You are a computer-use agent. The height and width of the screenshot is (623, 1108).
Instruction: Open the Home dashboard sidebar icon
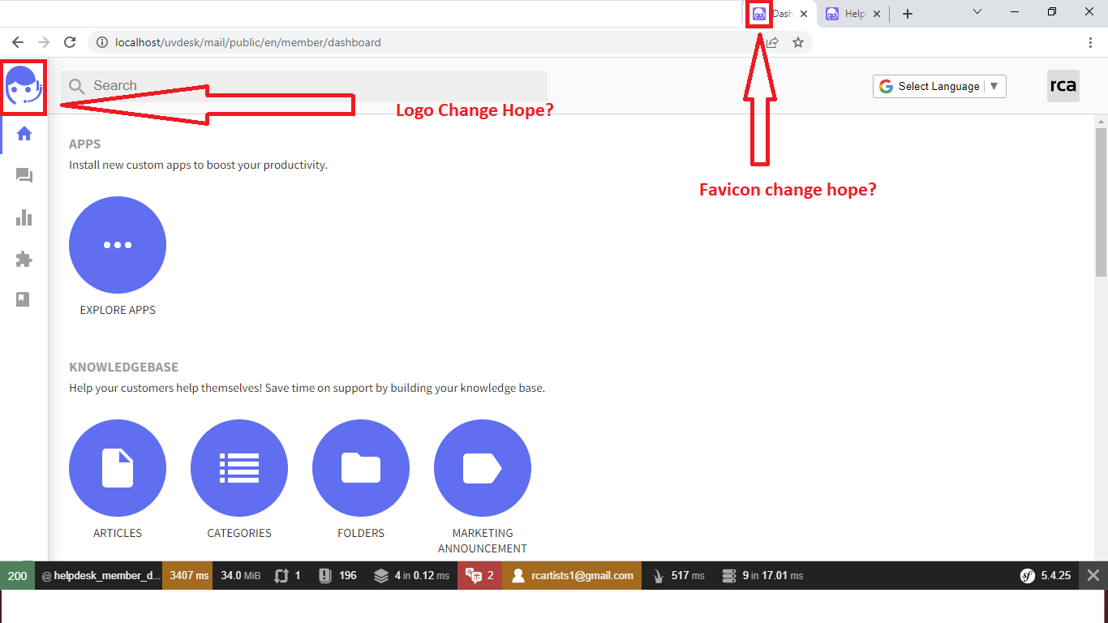tap(24, 134)
